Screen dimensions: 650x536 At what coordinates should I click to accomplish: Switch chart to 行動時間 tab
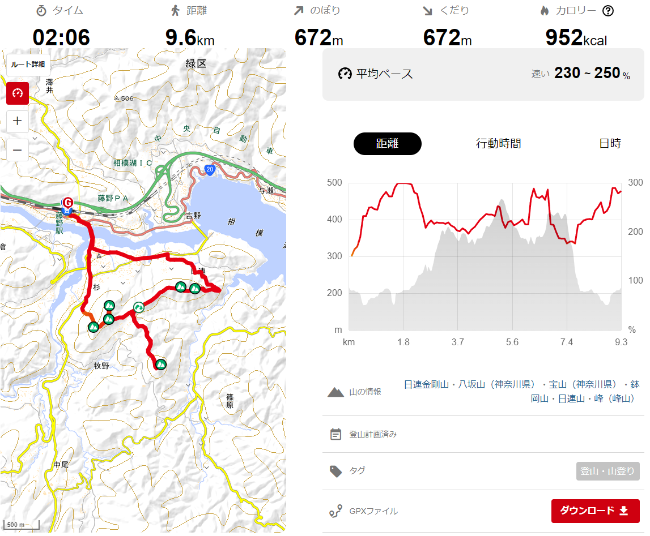[x=498, y=144]
